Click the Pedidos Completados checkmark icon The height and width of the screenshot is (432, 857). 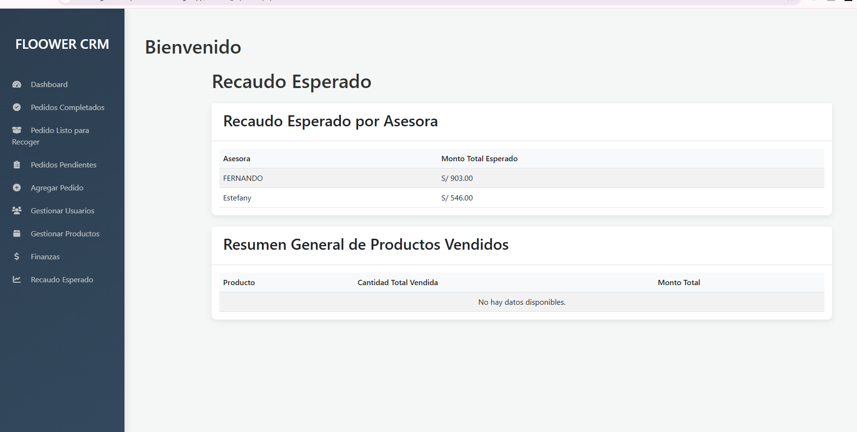click(x=17, y=107)
